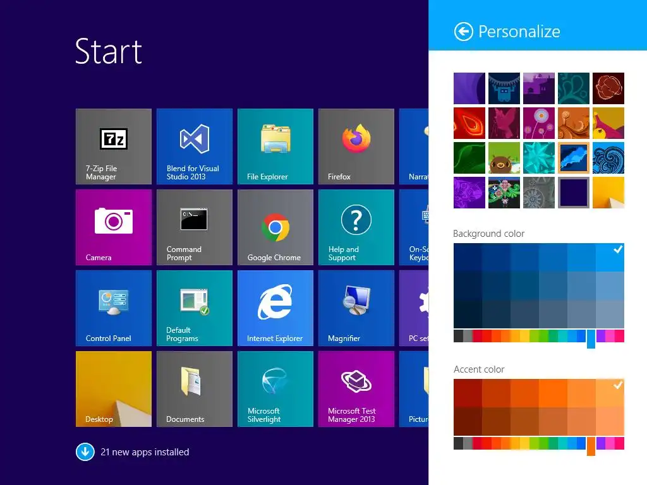
Task: Pick the checked light blue background shade
Action: 610,258
